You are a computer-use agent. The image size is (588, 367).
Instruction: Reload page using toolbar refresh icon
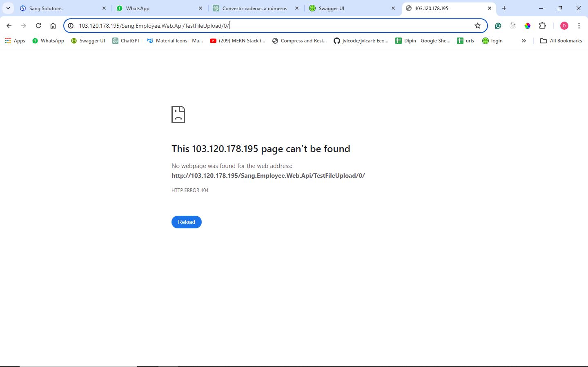click(x=38, y=26)
